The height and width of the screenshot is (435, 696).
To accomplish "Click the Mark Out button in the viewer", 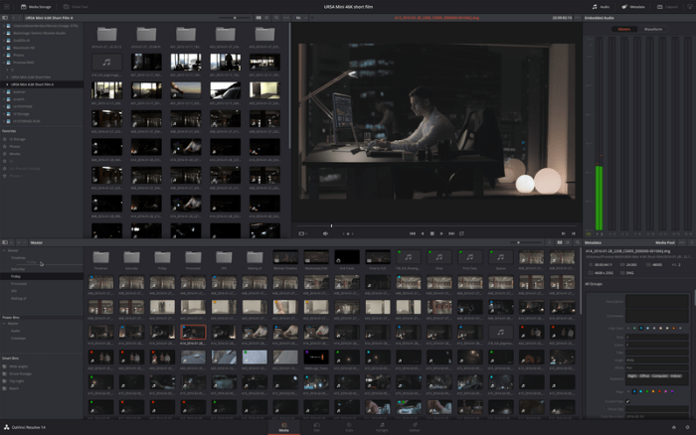I will point(574,233).
